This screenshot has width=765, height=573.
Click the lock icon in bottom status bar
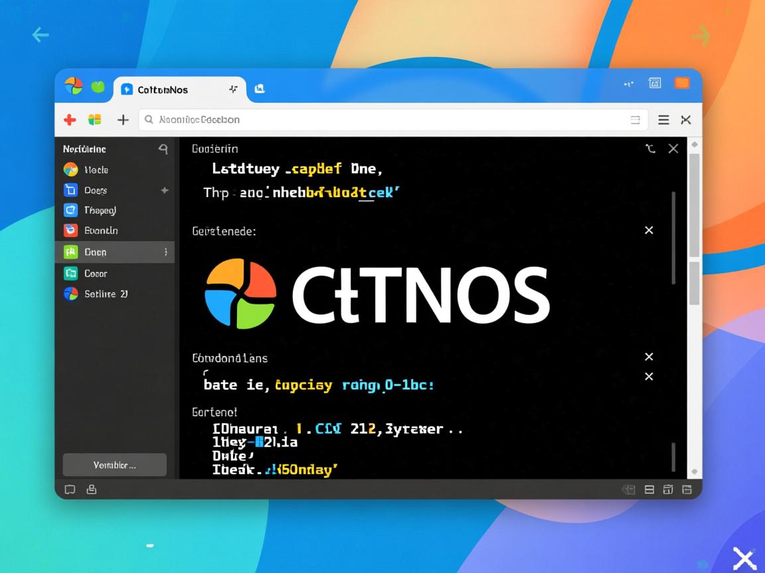(92, 489)
